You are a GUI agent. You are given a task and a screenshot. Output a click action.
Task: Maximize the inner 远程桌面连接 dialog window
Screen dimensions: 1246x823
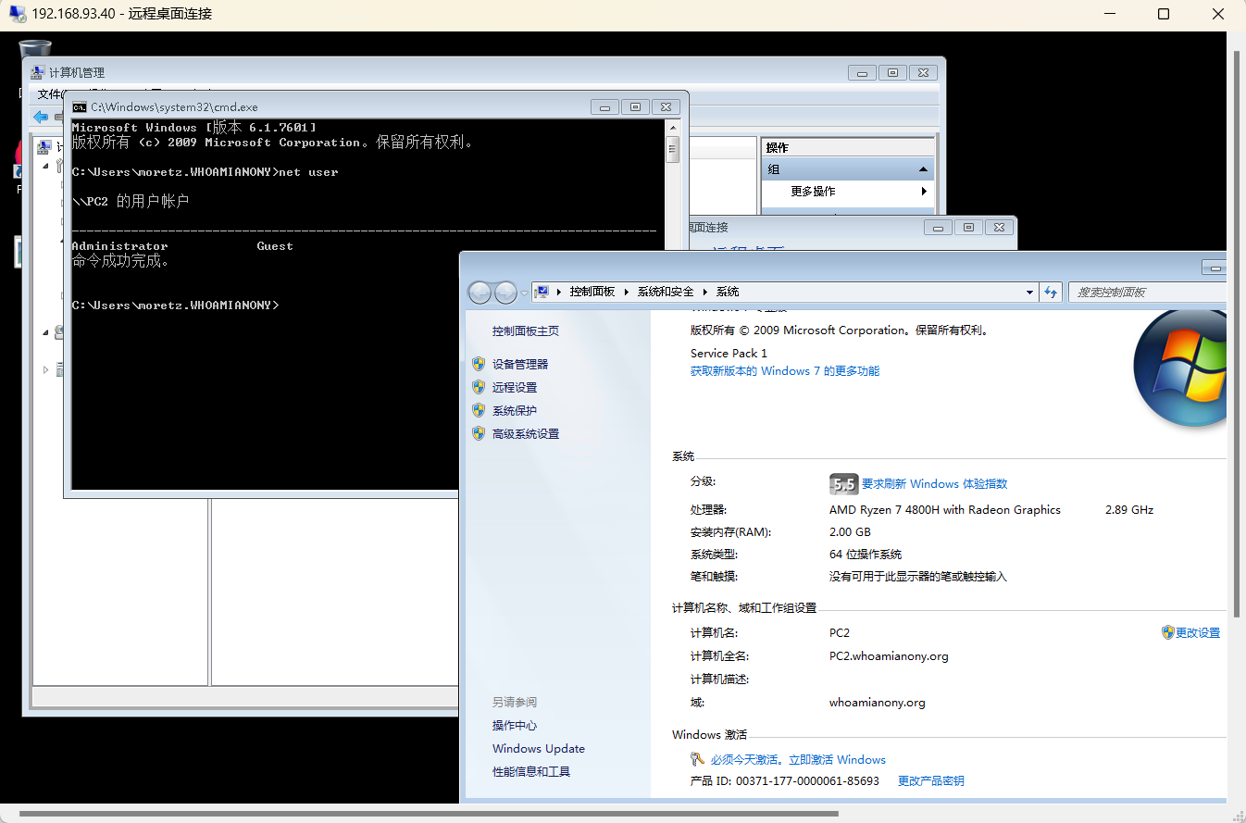tap(968, 227)
